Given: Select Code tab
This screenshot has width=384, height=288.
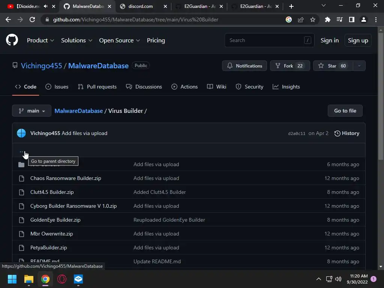Looking at the screenshot, I should tap(25, 87).
